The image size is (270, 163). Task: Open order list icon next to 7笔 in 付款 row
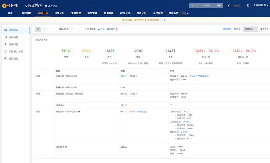pyautogui.click(x=134, y=76)
